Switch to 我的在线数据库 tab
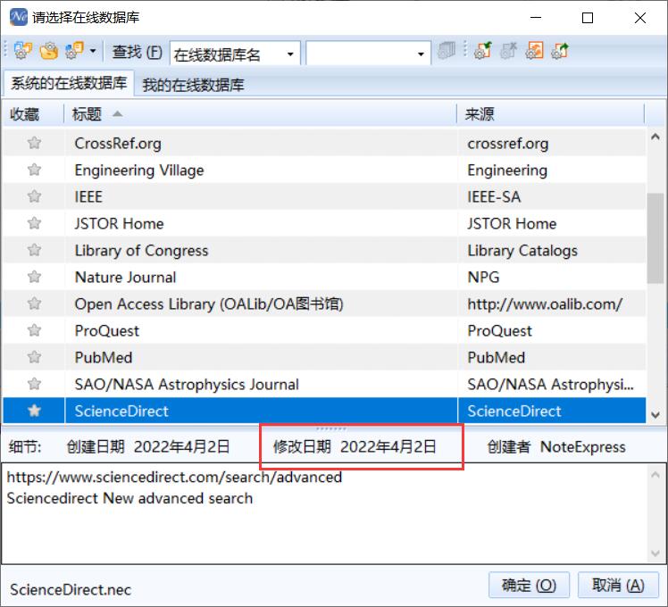The width and height of the screenshot is (668, 607). coord(193,85)
